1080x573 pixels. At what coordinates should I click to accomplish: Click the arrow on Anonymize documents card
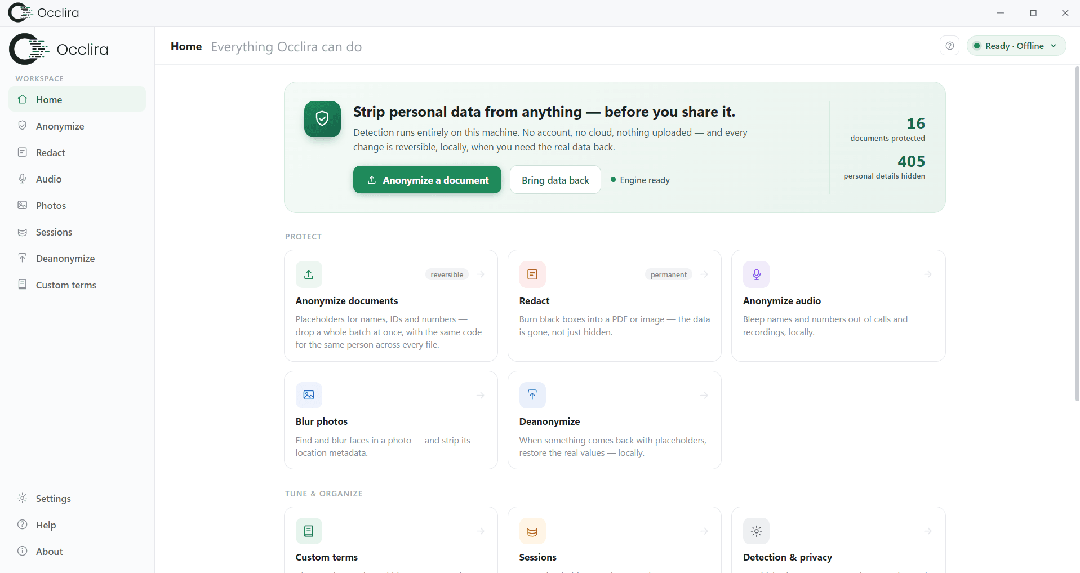pyautogui.click(x=481, y=274)
